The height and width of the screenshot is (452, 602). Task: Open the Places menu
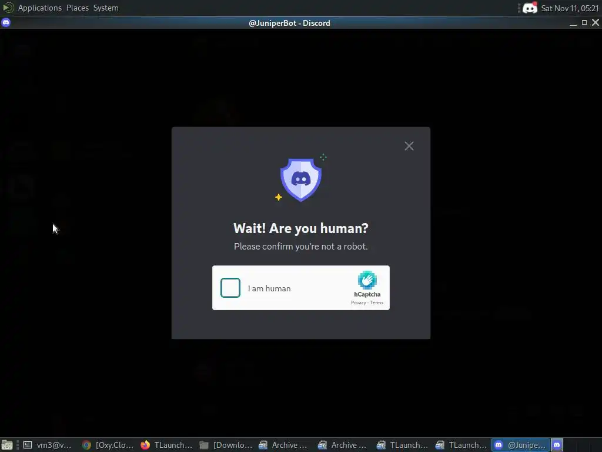click(78, 8)
